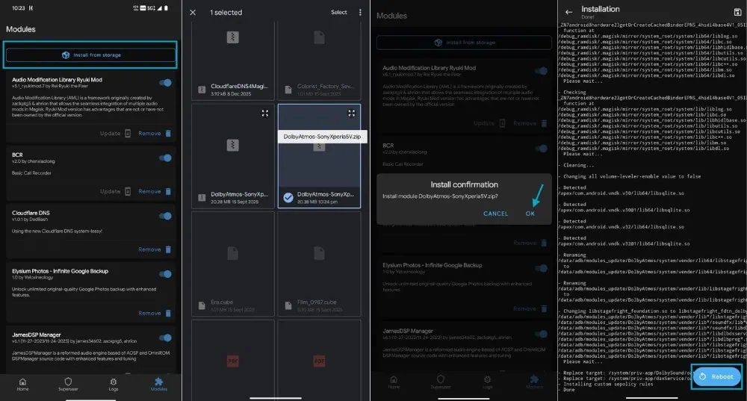Close the file picker selection with X

[193, 13]
